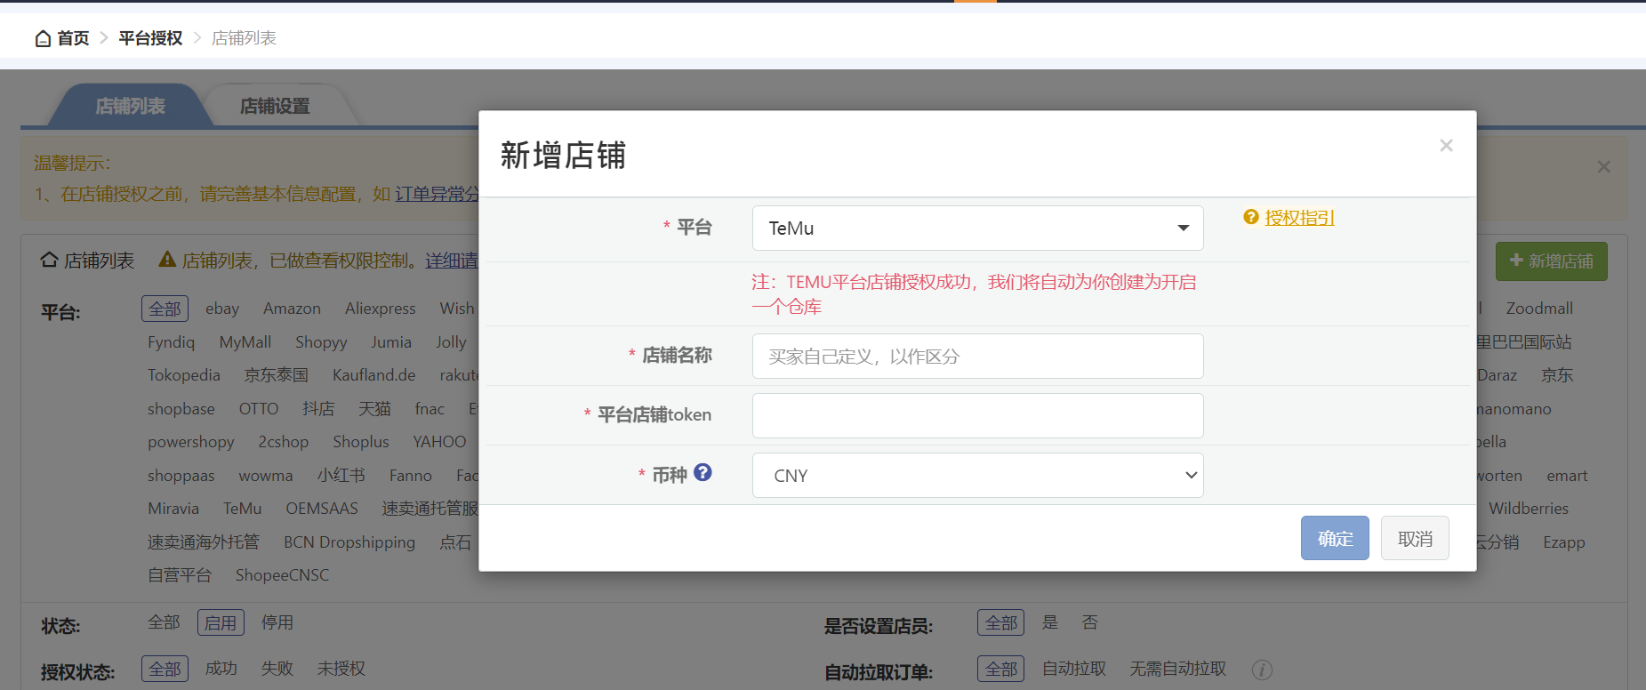Type in the 店铺名称 input field
Viewport: 1646px width, 690px height.
click(977, 357)
